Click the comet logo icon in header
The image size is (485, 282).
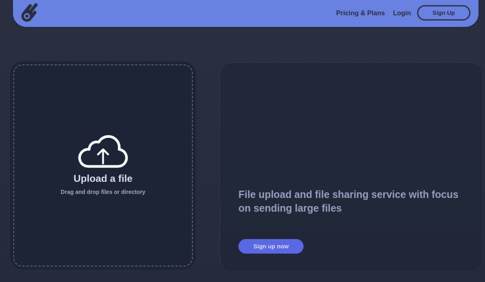pyautogui.click(x=29, y=13)
